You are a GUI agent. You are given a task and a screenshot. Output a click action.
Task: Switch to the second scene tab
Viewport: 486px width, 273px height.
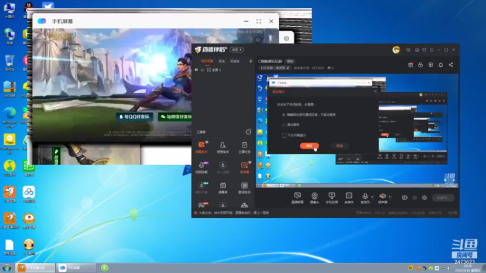coord(222,61)
